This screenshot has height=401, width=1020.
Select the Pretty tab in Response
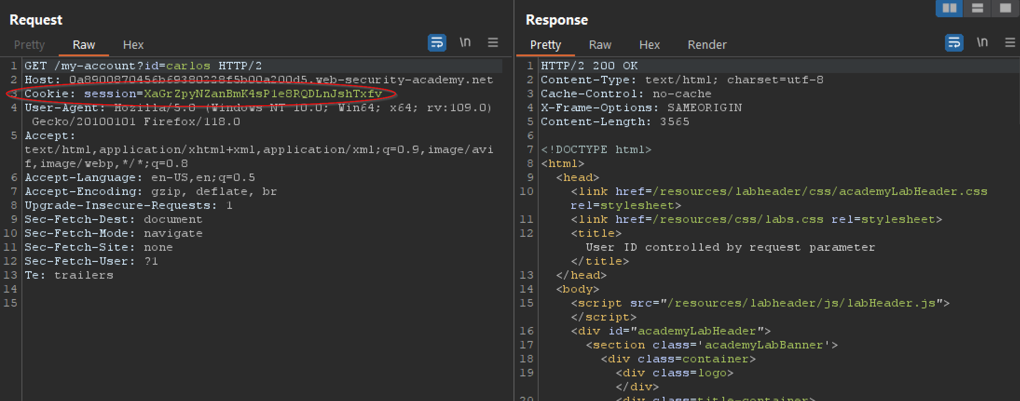[546, 45]
